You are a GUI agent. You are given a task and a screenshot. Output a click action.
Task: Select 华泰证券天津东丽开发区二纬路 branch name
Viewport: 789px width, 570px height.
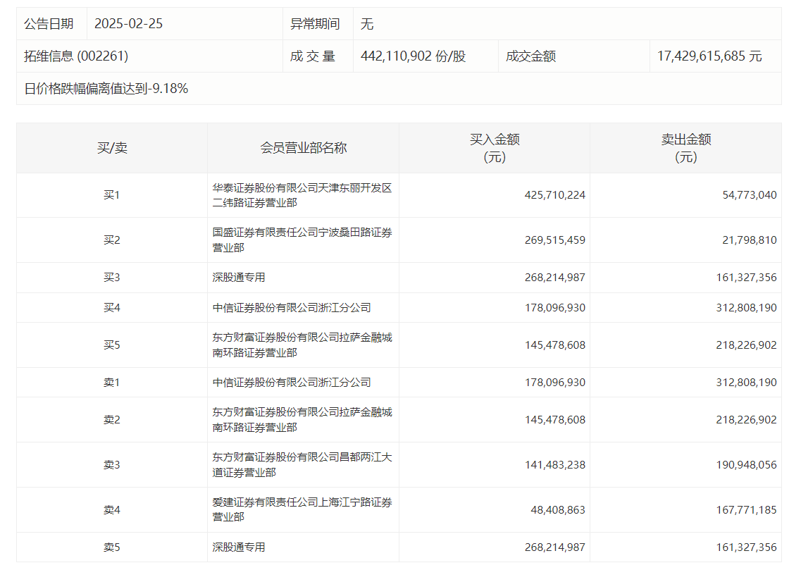click(x=302, y=195)
